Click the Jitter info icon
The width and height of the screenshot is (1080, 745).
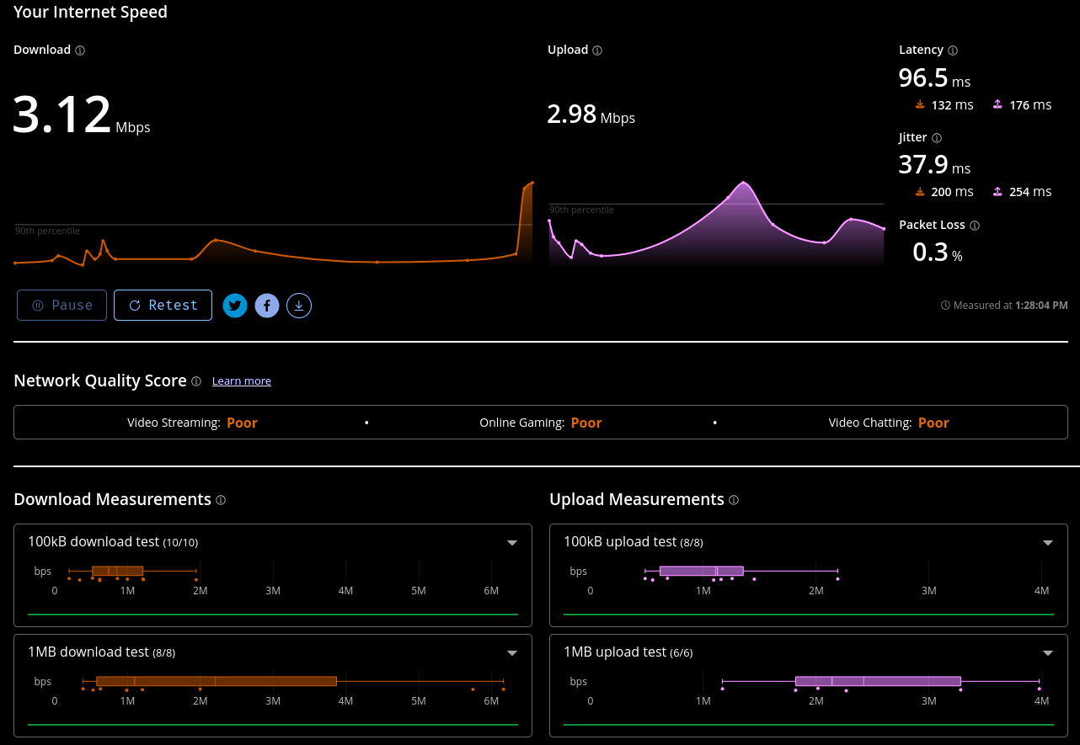point(937,138)
